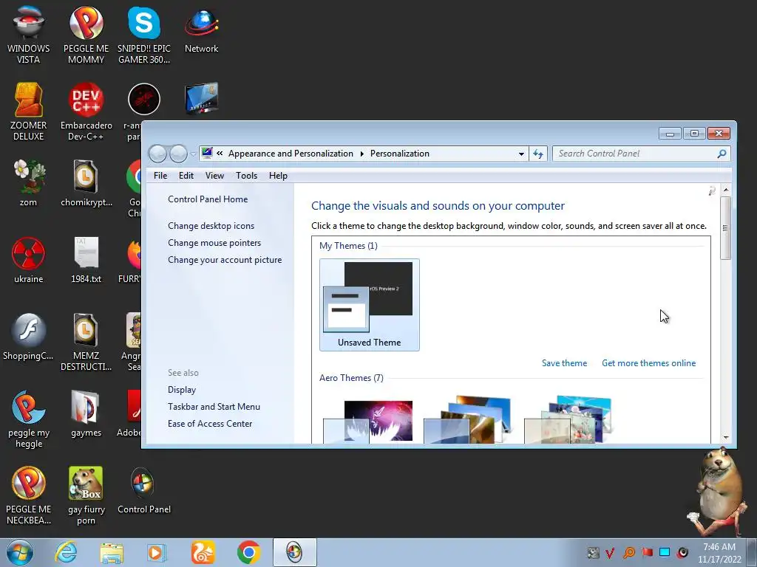
Task: Select the zom plant icon
Action: point(29,183)
